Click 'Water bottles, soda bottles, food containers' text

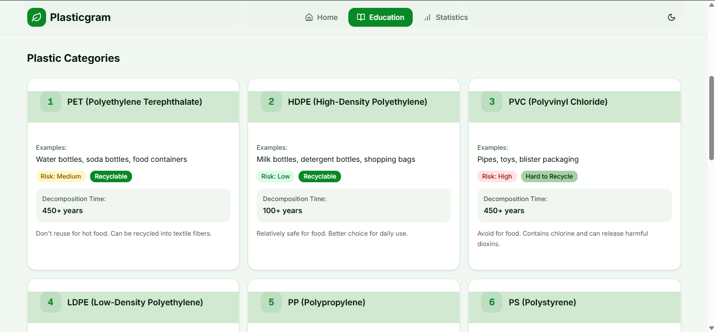(112, 159)
